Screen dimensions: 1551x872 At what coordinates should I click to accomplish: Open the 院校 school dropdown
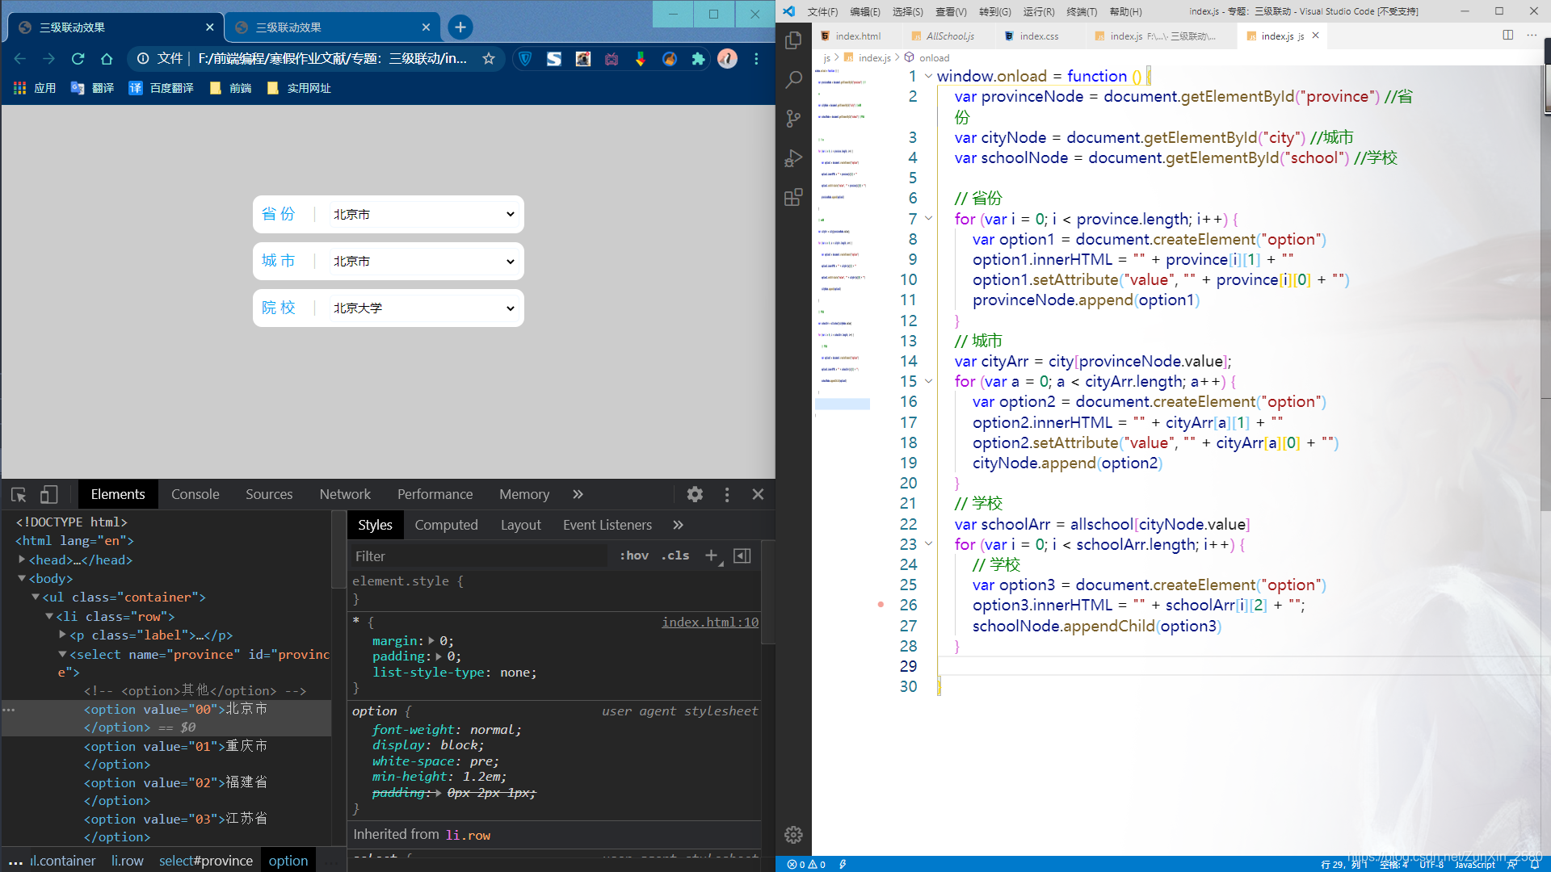click(x=423, y=308)
